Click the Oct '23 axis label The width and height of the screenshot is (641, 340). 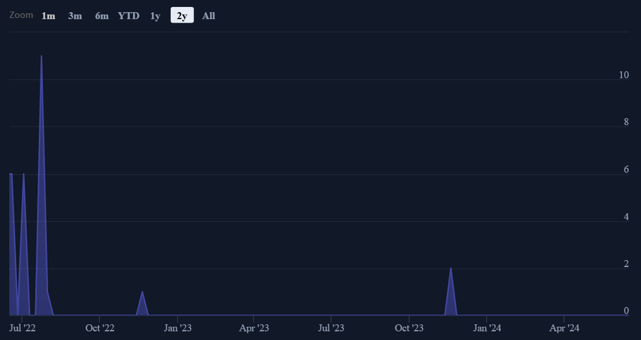pos(409,328)
